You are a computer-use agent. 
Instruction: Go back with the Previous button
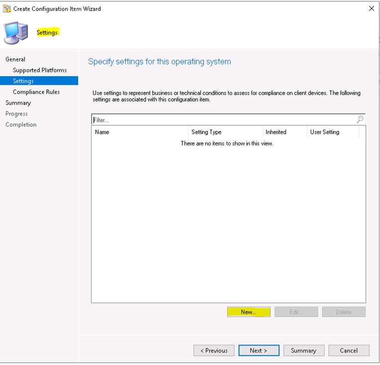pyautogui.click(x=214, y=351)
